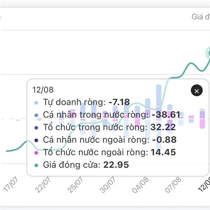The width and height of the screenshot is (210, 210).
Task: Click the Tổ chức trong nước ròng value 32.22
Action: pos(163,127)
